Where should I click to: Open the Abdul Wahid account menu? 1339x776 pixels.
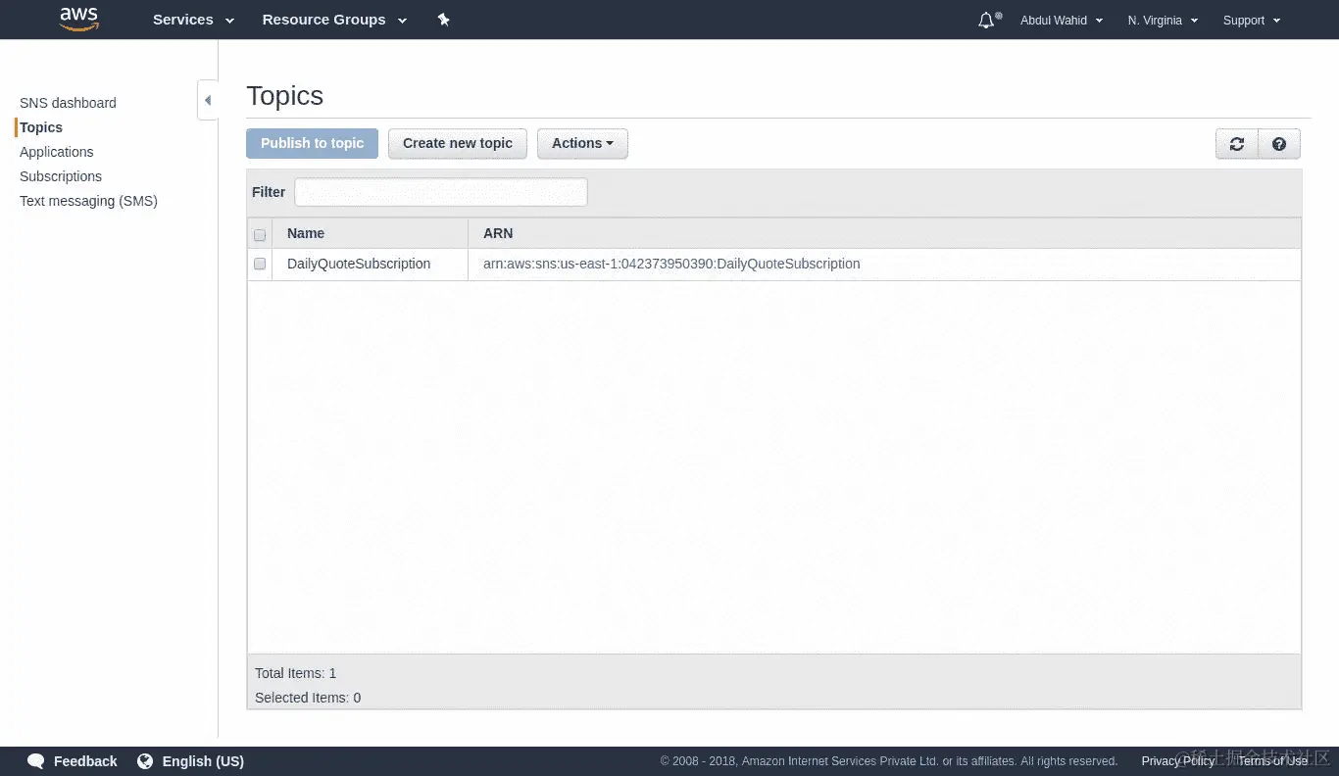pos(1062,21)
